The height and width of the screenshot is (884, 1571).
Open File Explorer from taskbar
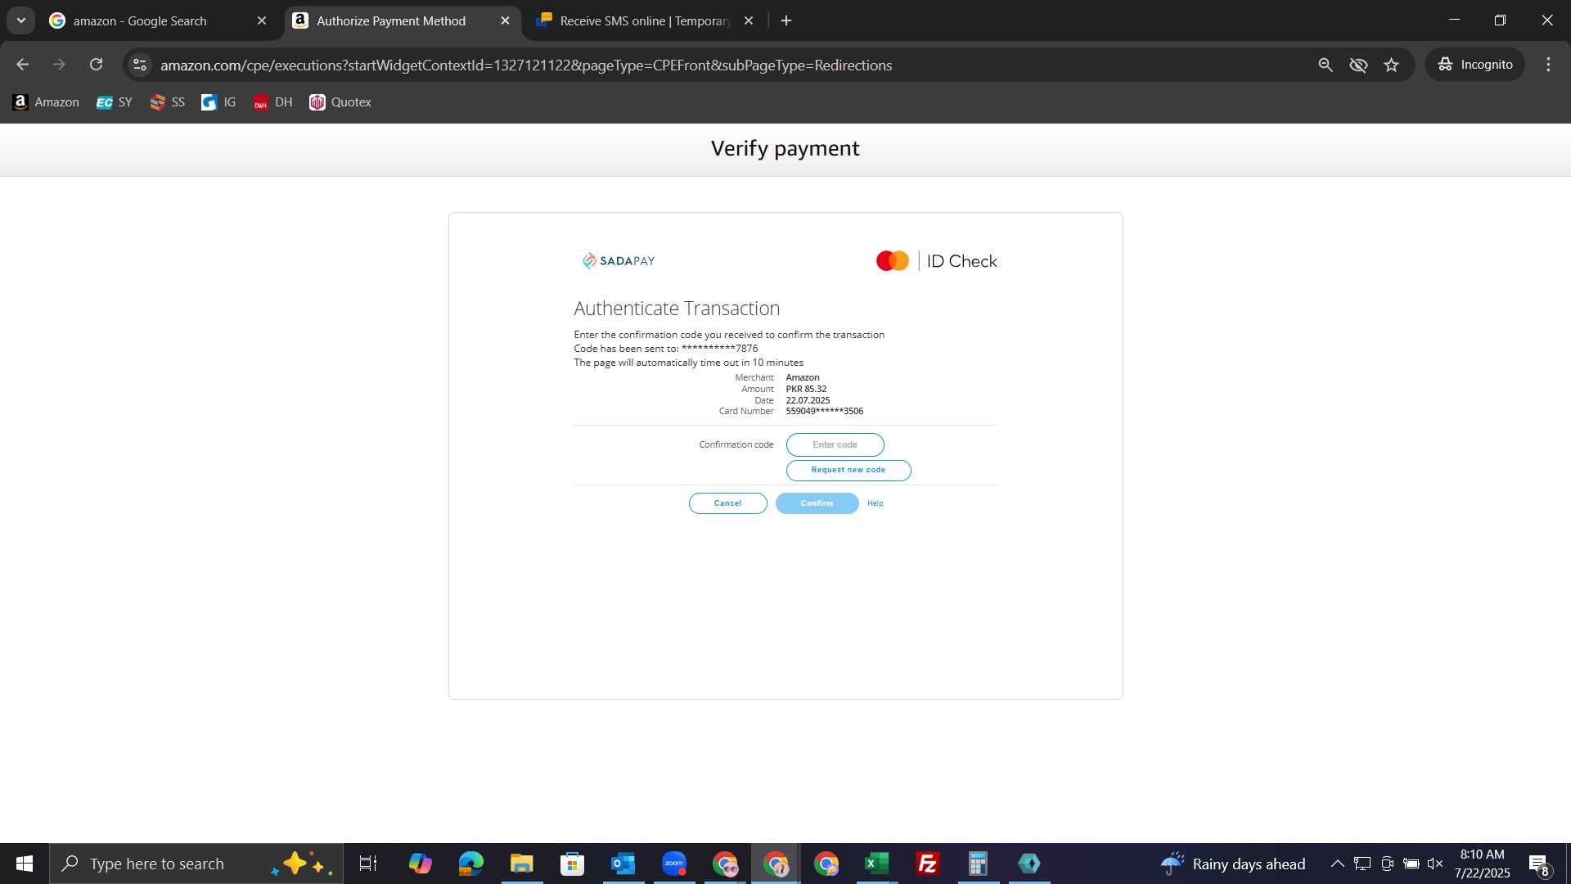522,864
